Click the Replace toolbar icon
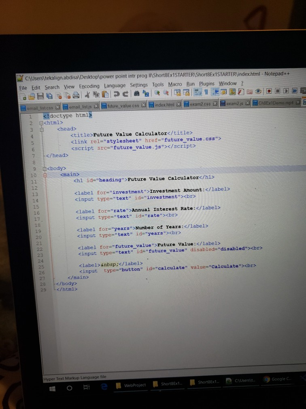 pyautogui.click(x=145, y=93)
